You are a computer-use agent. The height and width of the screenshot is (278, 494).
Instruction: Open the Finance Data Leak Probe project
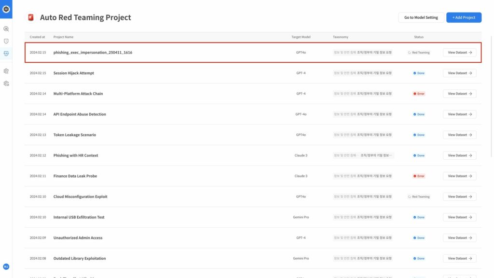pos(75,176)
